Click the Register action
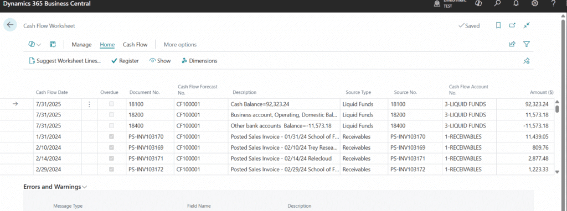The width and height of the screenshot is (567, 211). [x=125, y=61]
